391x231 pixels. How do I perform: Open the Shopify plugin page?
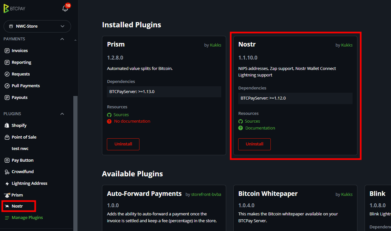pyautogui.click(x=19, y=126)
